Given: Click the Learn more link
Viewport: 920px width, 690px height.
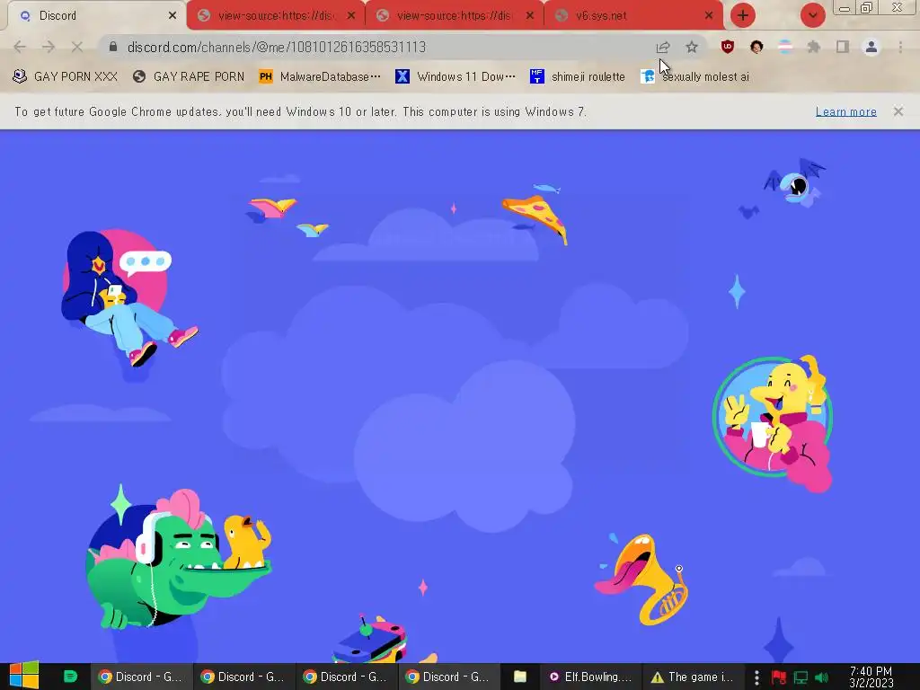Looking at the screenshot, I should tap(845, 111).
